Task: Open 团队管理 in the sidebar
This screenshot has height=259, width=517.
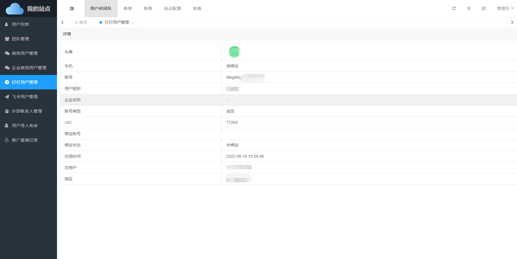Action: coord(20,39)
